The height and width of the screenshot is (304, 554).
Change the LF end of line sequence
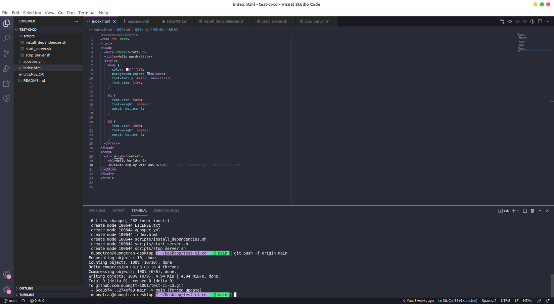[517, 301]
